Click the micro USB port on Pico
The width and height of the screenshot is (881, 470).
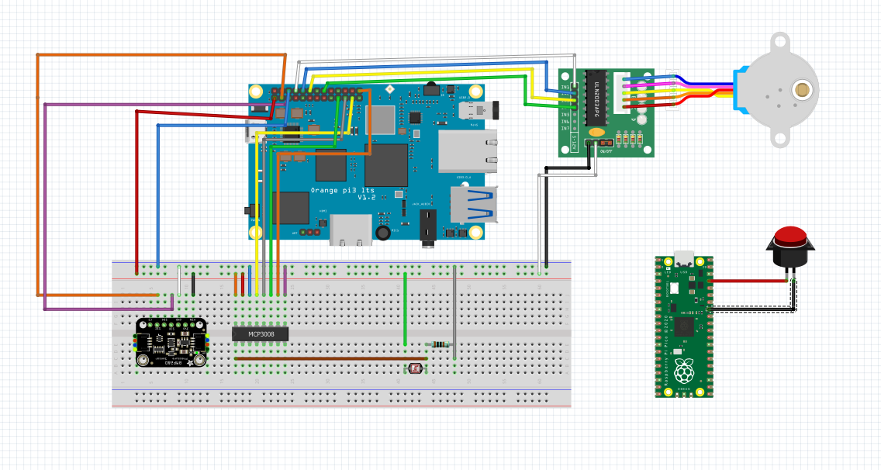pyautogui.click(x=684, y=257)
